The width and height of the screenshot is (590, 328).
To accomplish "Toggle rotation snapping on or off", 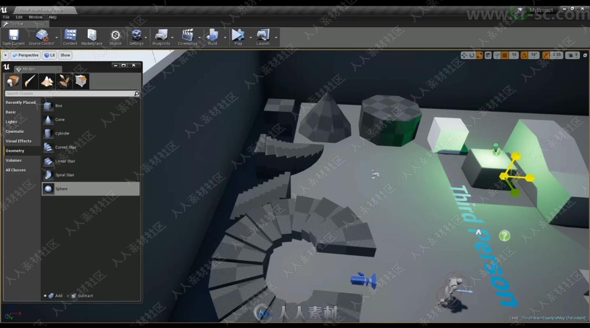I will tap(524, 55).
